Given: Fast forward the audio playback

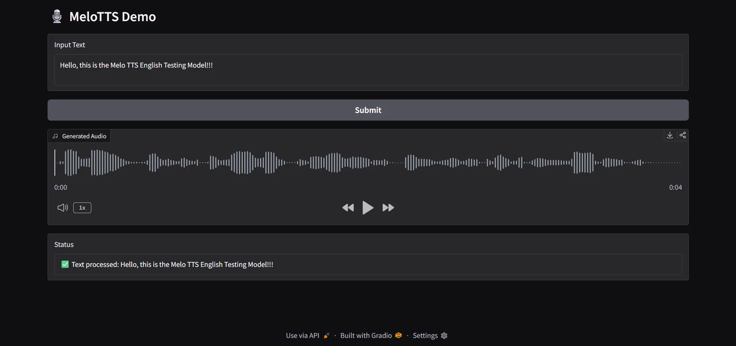Looking at the screenshot, I should coord(388,208).
